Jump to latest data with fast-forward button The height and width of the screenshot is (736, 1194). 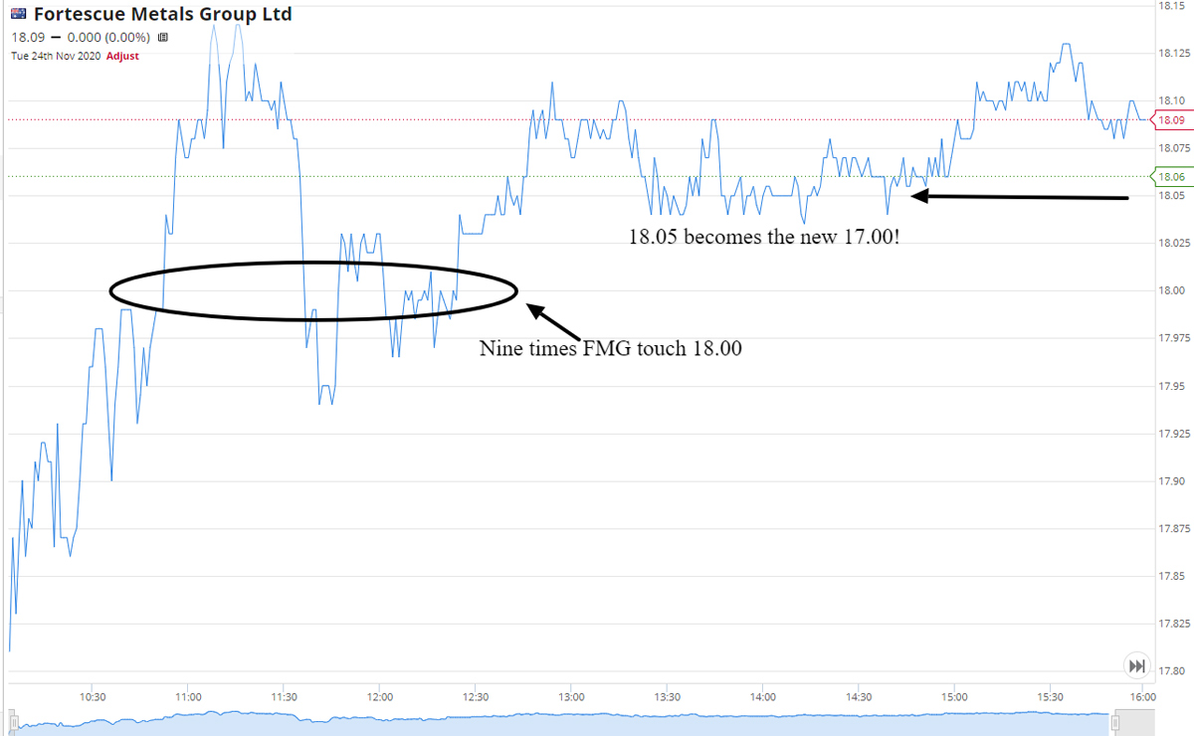coord(1135,665)
